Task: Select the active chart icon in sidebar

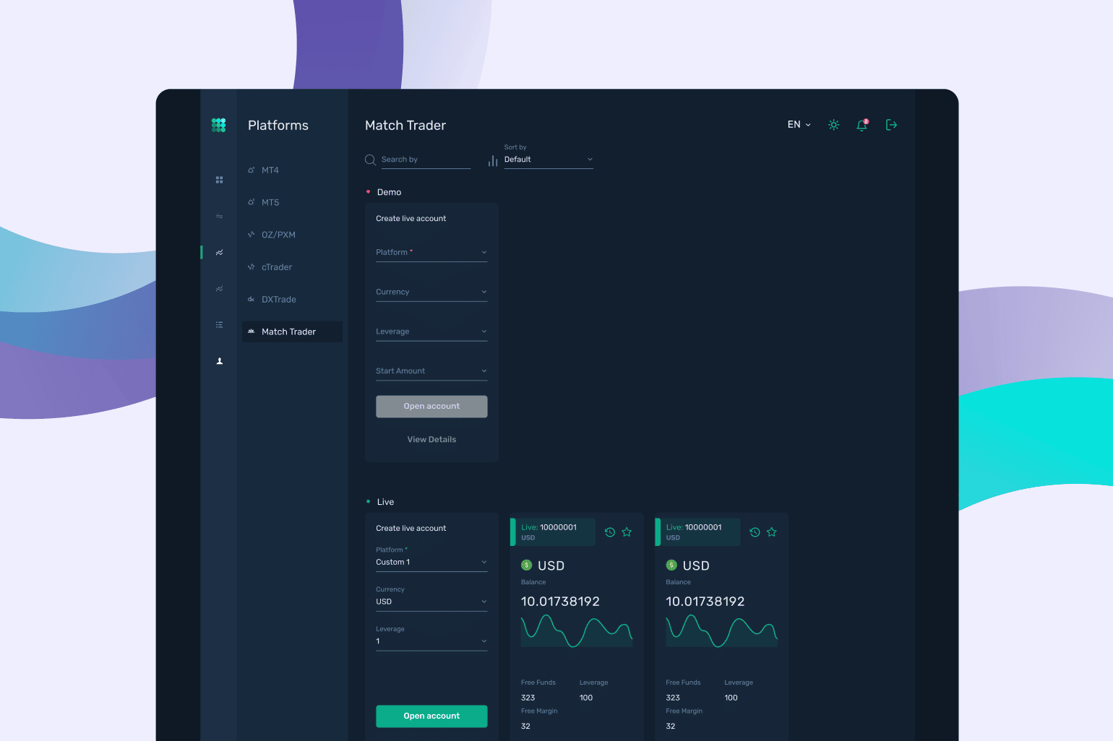Action: click(219, 252)
